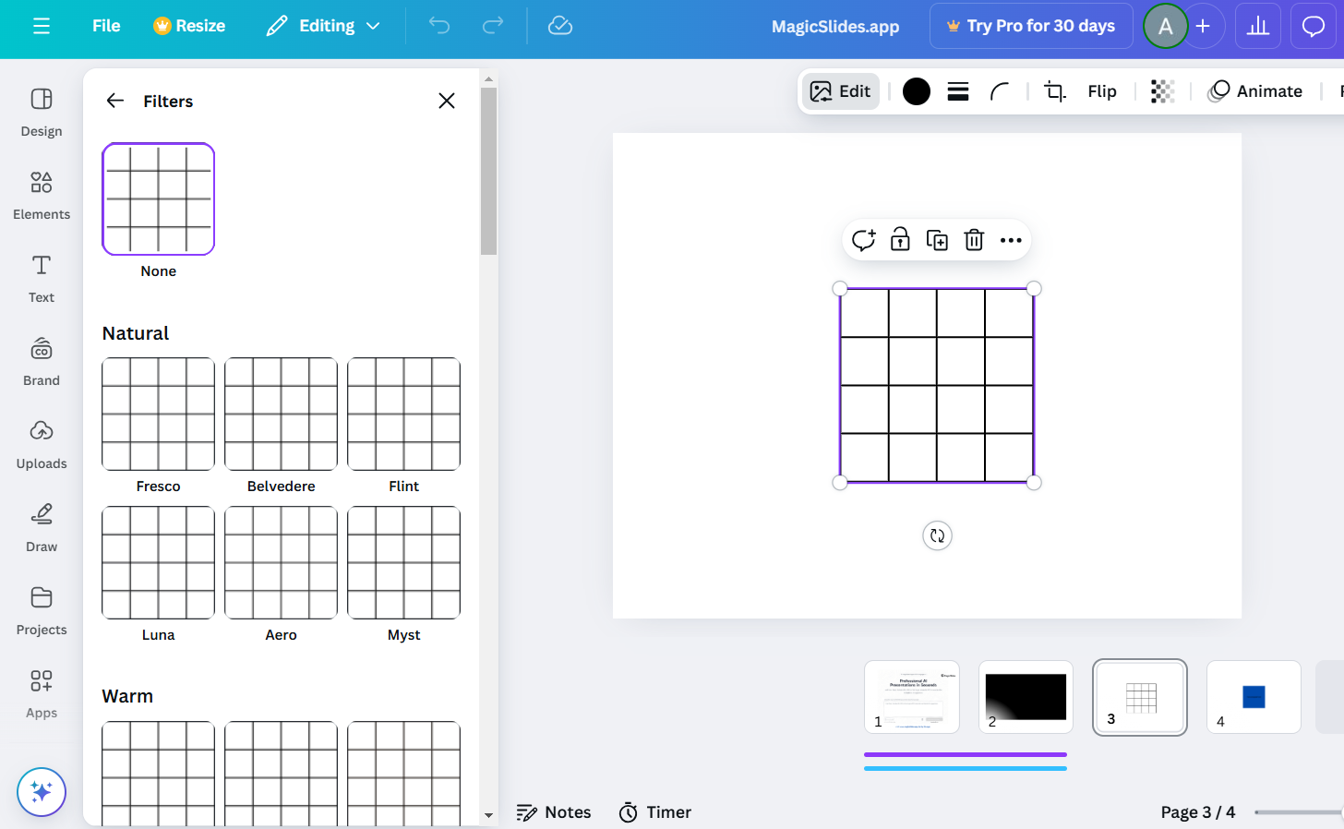Apply the Belvedere filter
Viewport: 1344px width, 829px height.
[x=282, y=414]
